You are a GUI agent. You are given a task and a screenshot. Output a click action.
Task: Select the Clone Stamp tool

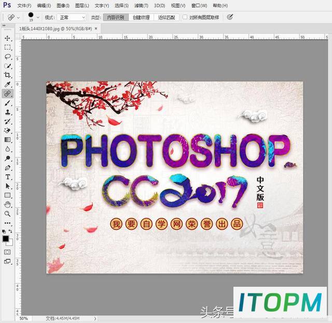tap(8, 112)
